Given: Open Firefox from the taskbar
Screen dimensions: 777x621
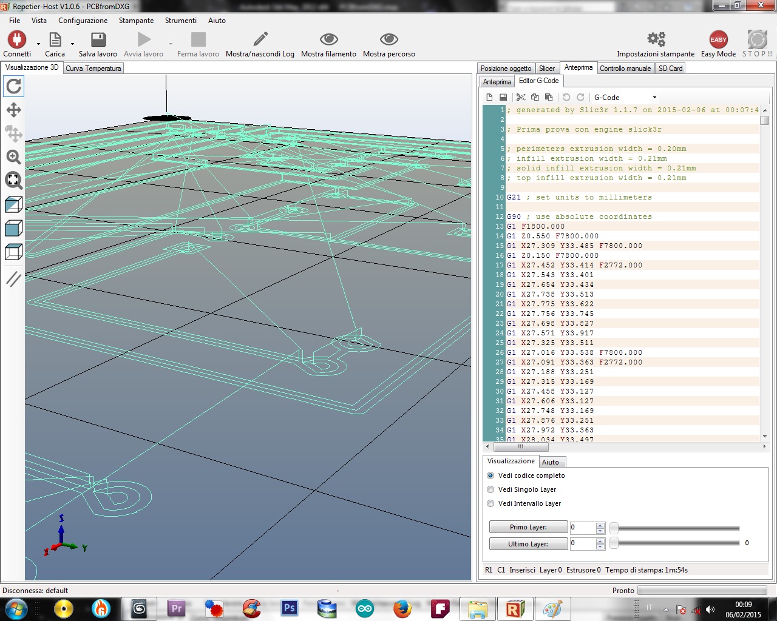Looking at the screenshot, I should (x=402, y=608).
